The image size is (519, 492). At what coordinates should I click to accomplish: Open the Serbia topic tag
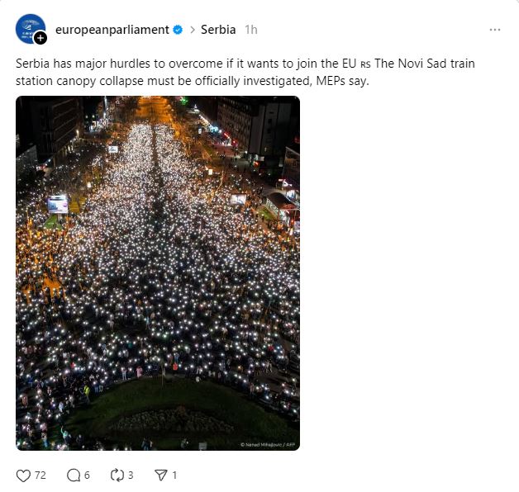pos(218,30)
